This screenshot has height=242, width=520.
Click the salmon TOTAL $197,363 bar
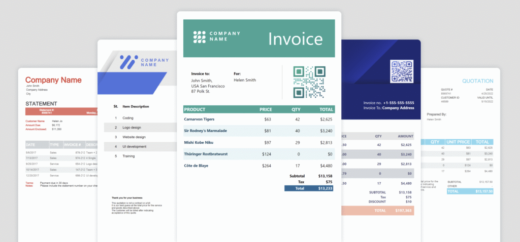tap(381, 210)
